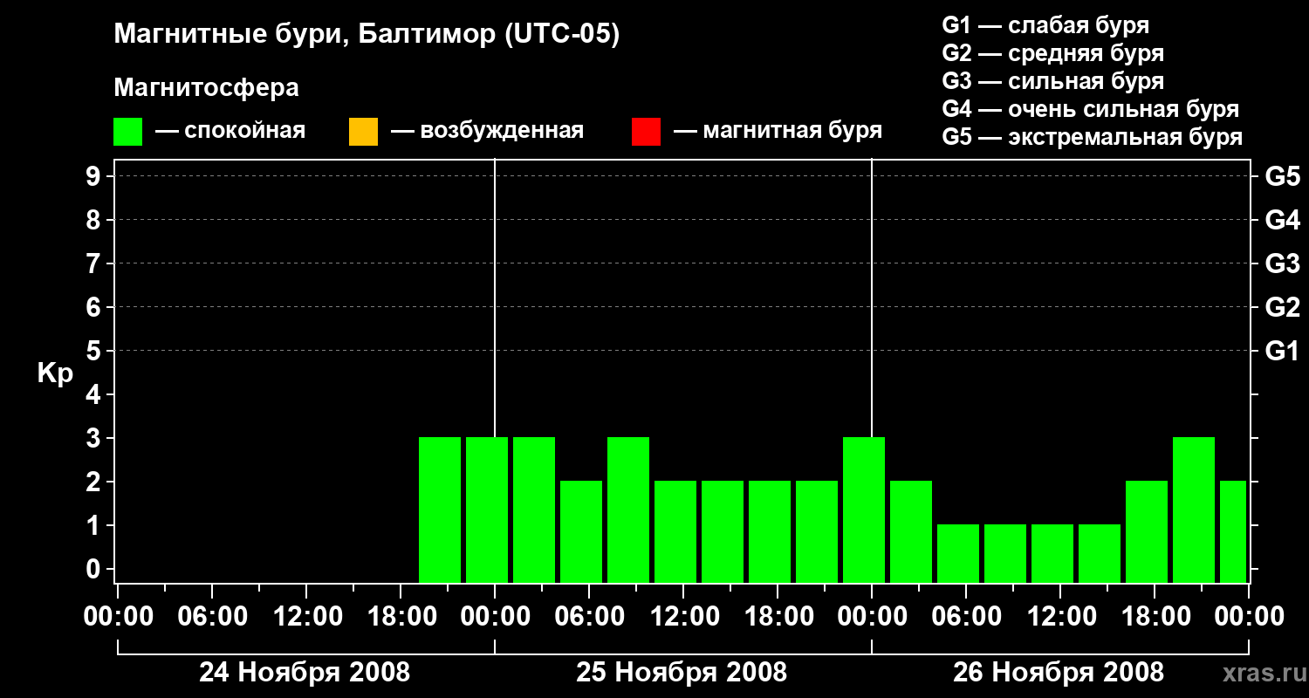Click the G1 label on the right axis
Image resolution: width=1309 pixels, height=698 pixels.
point(1283,351)
